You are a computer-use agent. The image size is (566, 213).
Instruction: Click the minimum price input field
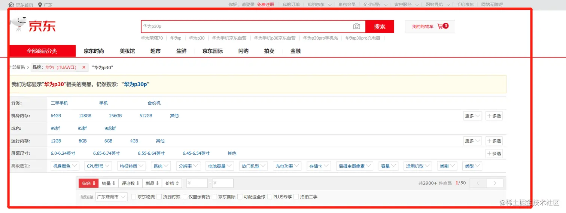tap(197, 183)
